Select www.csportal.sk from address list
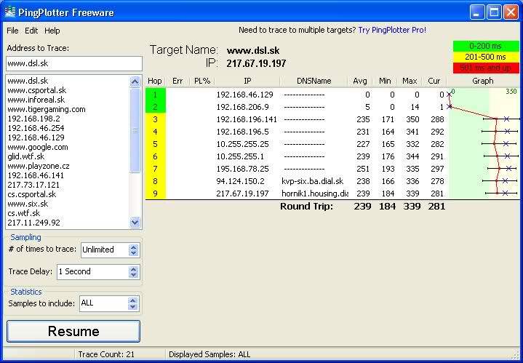The height and width of the screenshot is (363, 523). pyautogui.click(x=36, y=90)
